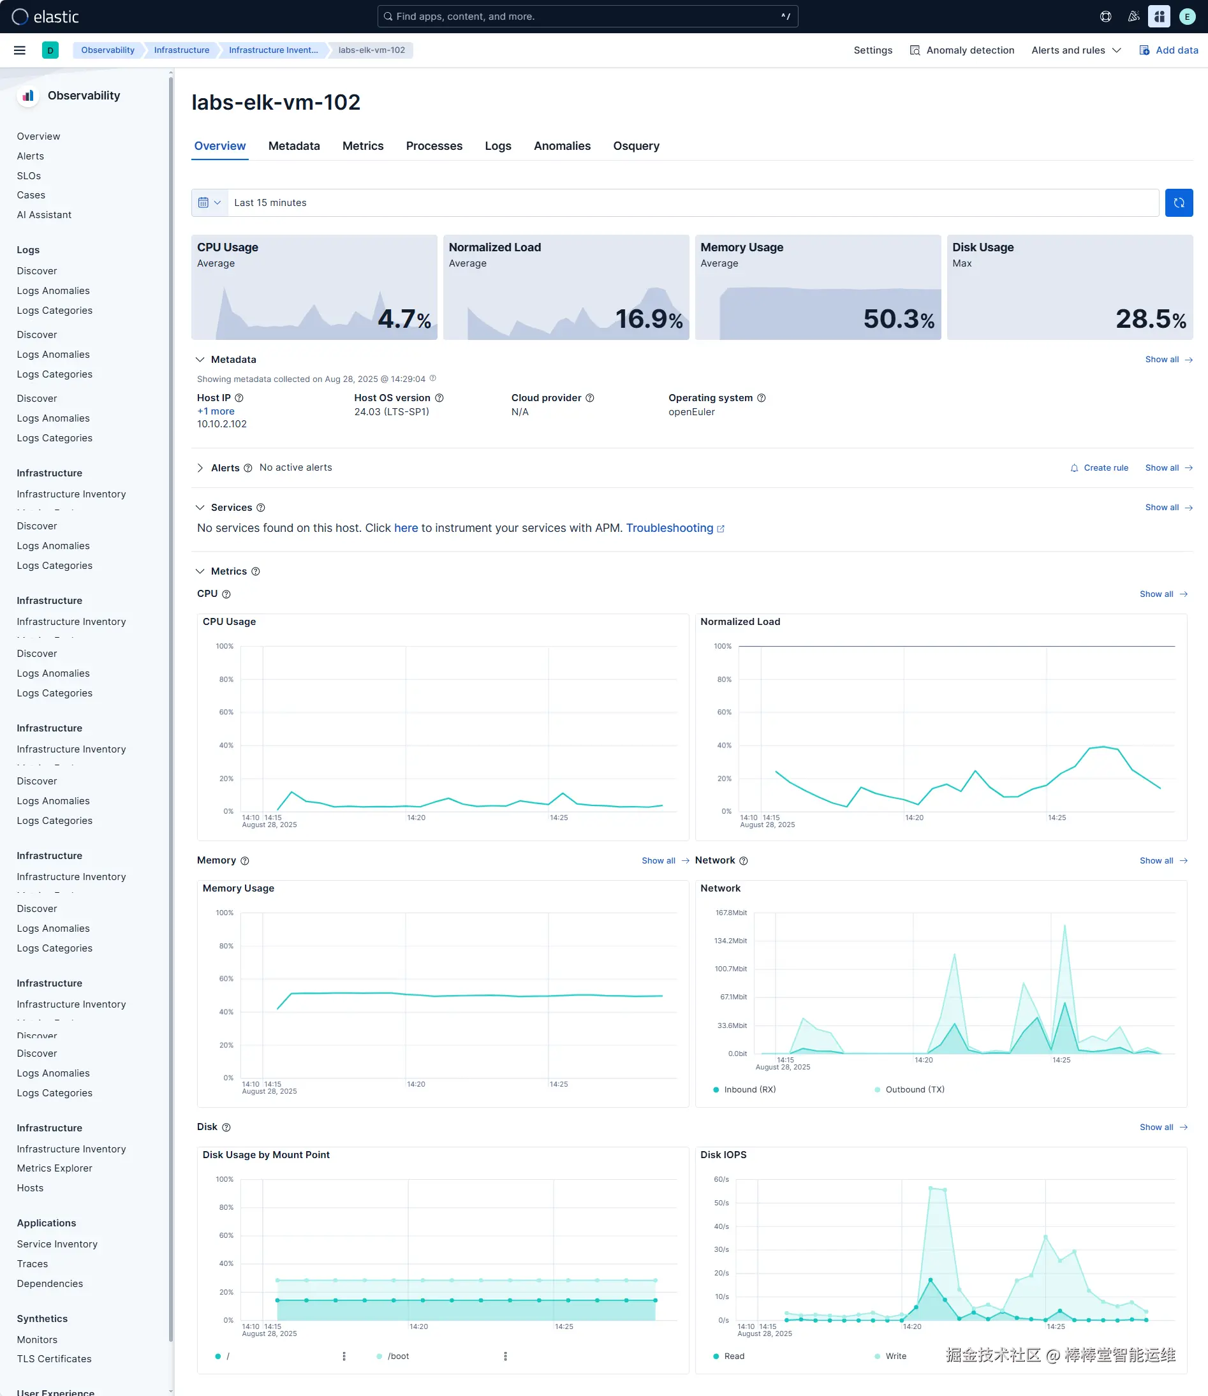1208x1396 pixels.
Task: Toggle the Write series in Disk IOPS legend
Action: click(890, 1356)
